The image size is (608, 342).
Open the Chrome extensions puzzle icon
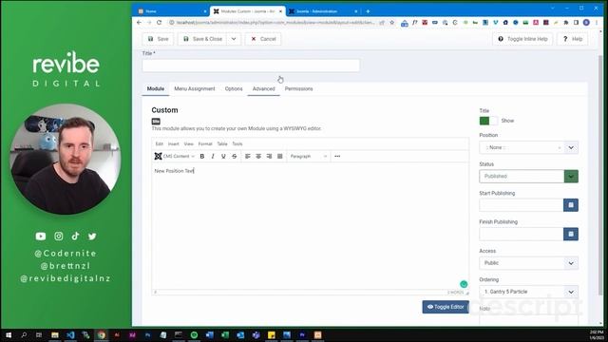(566, 23)
